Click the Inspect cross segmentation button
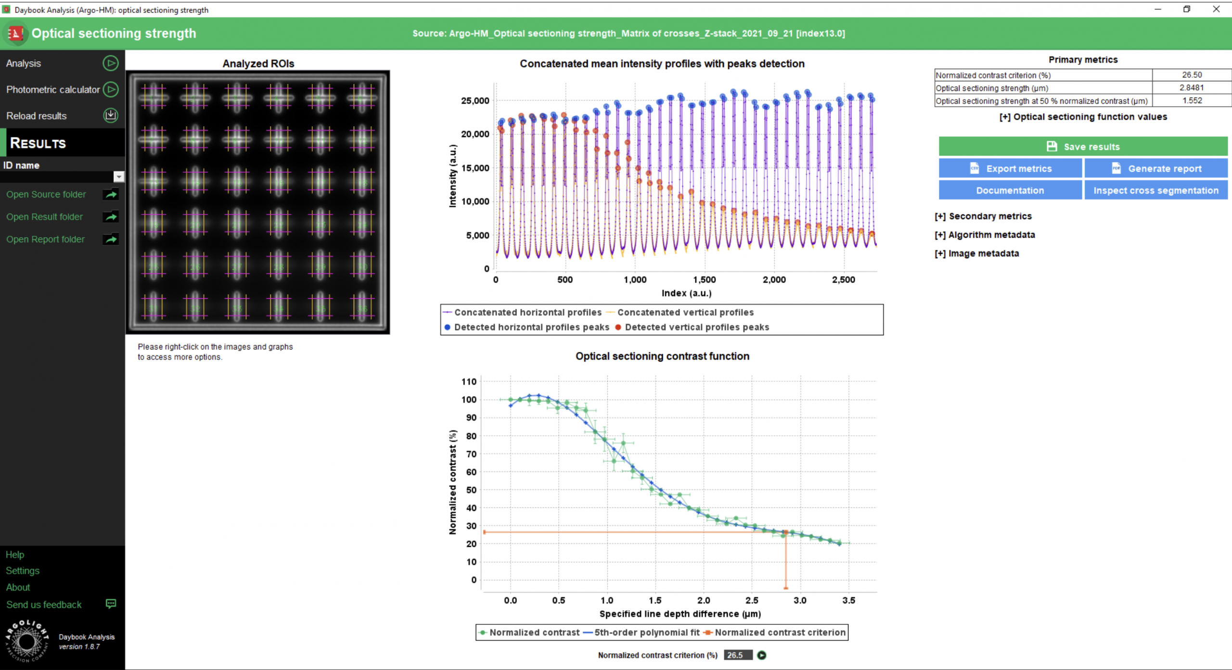This screenshot has width=1232, height=670. [1155, 190]
